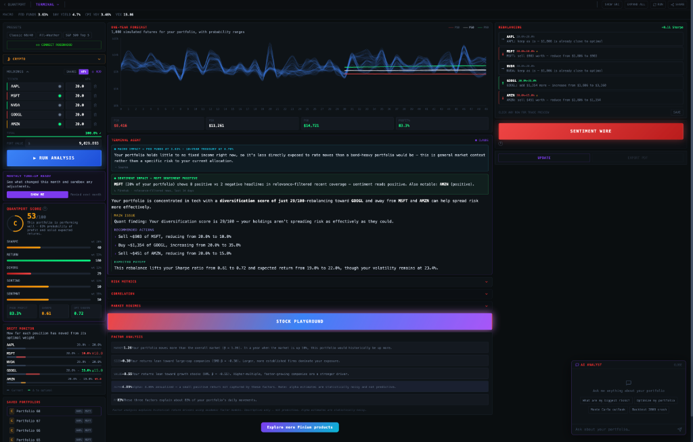
Task: Switch holdings input to weight percent mode
Action: pyautogui.click(x=83, y=72)
